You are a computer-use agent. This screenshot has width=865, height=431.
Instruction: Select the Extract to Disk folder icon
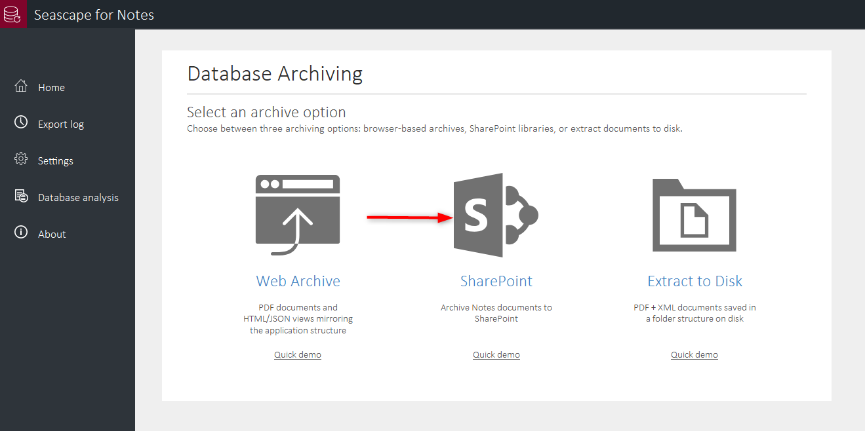[x=694, y=215]
